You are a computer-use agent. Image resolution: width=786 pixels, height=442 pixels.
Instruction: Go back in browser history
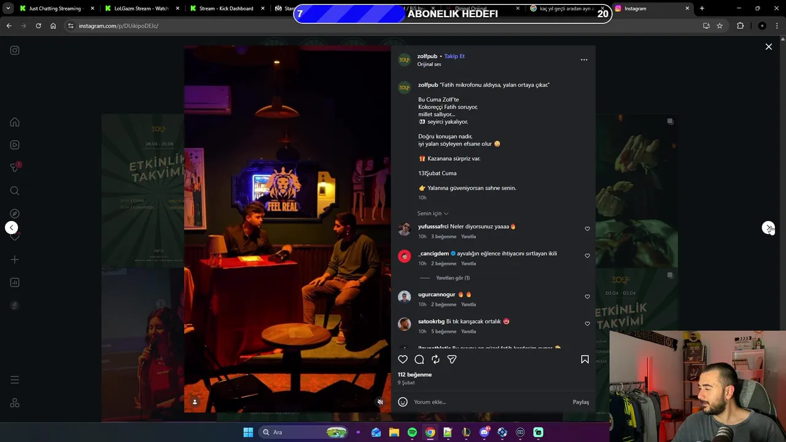coord(9,26)
